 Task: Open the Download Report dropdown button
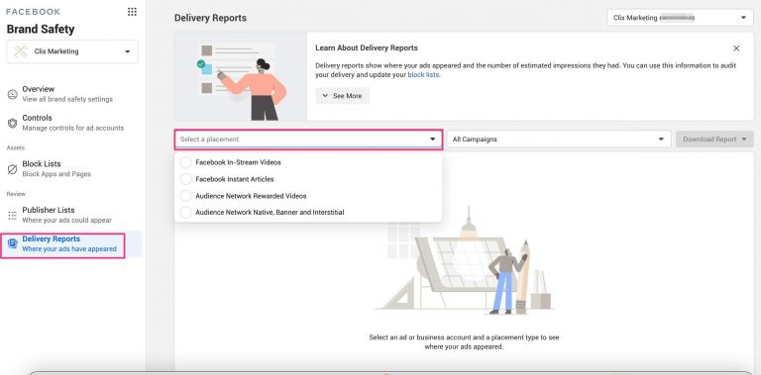[714, 140]
